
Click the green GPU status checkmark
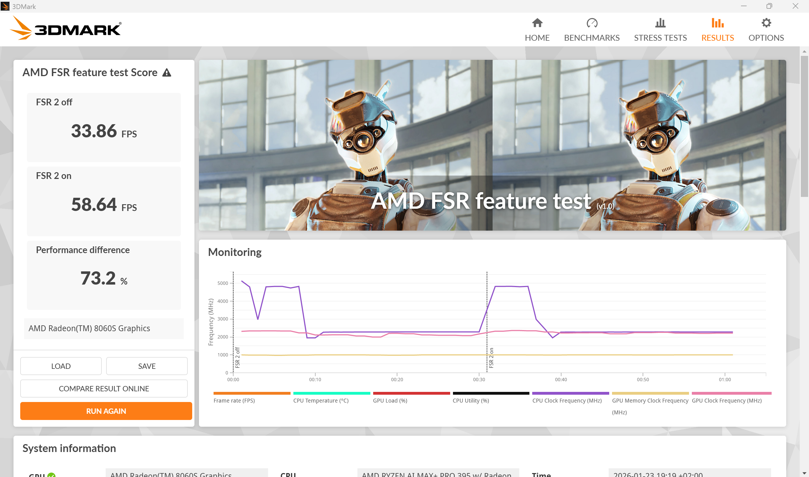click(51, 475)
